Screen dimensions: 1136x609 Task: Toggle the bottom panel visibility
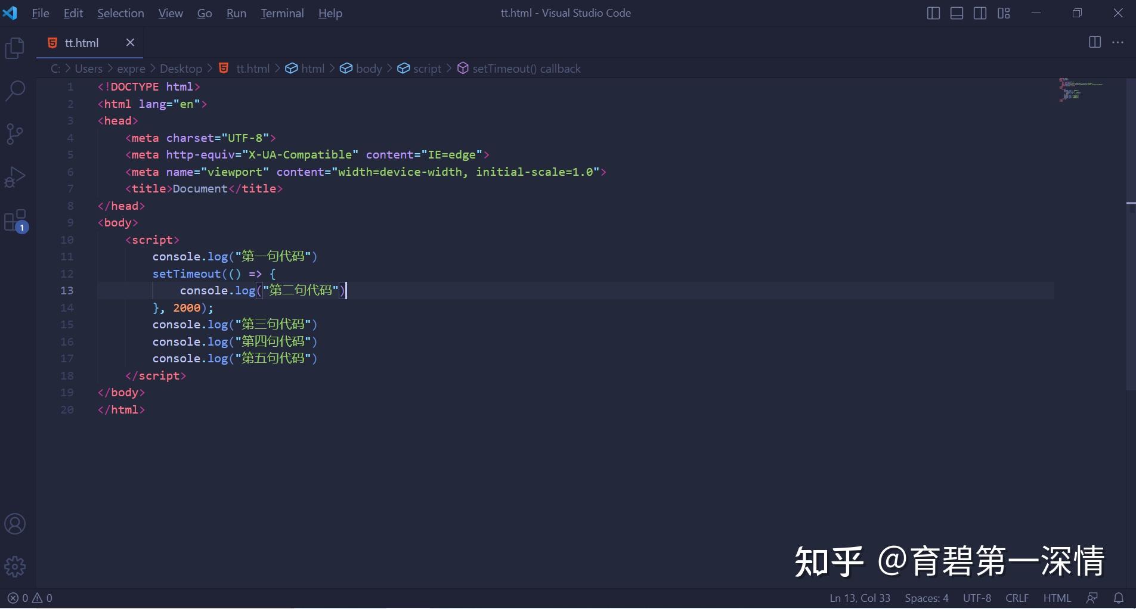click(x=957, y=13)
